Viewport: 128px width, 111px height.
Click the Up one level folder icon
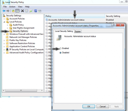coord(13,11)
